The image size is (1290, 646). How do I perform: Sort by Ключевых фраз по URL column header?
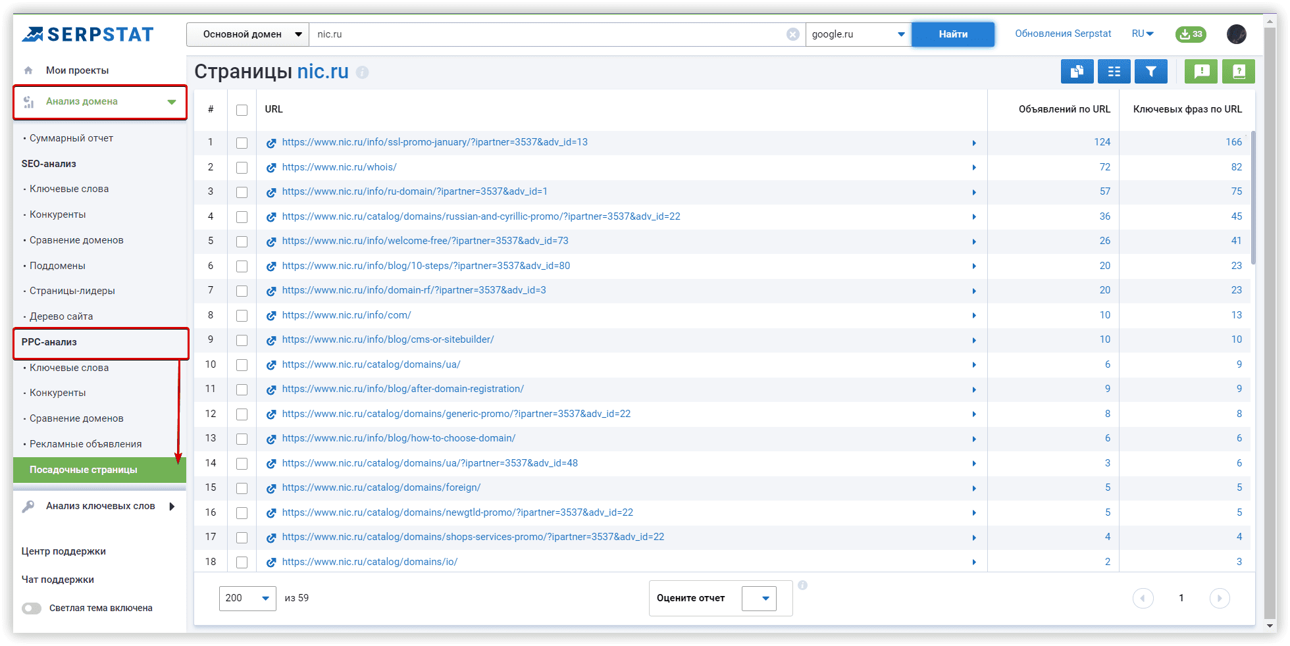tap(1187, 109)
